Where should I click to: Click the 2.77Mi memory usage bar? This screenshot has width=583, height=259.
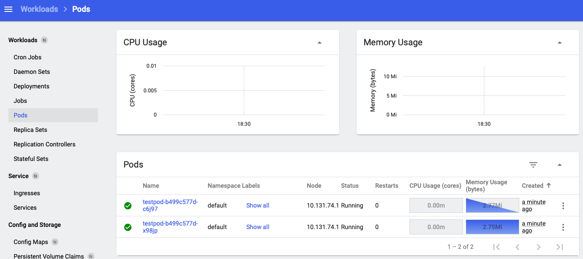point(492,205)
